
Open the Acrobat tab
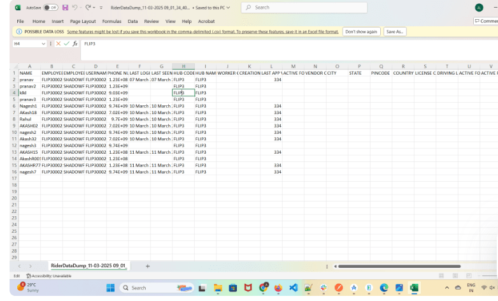coord(206,21)
